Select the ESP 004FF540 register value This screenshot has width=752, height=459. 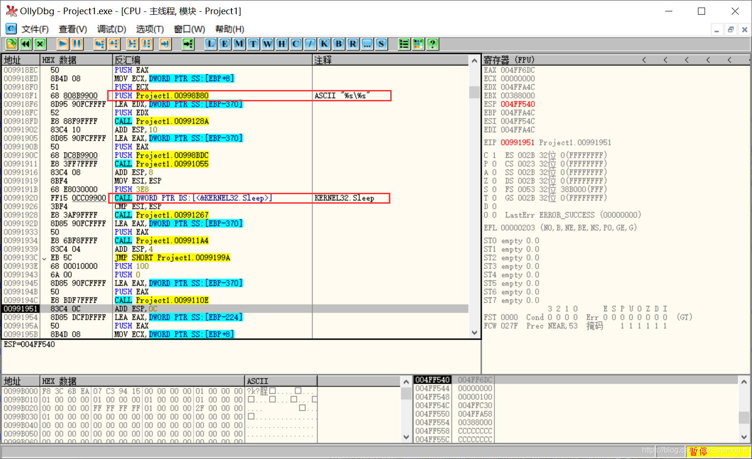(x=518, y=104)
